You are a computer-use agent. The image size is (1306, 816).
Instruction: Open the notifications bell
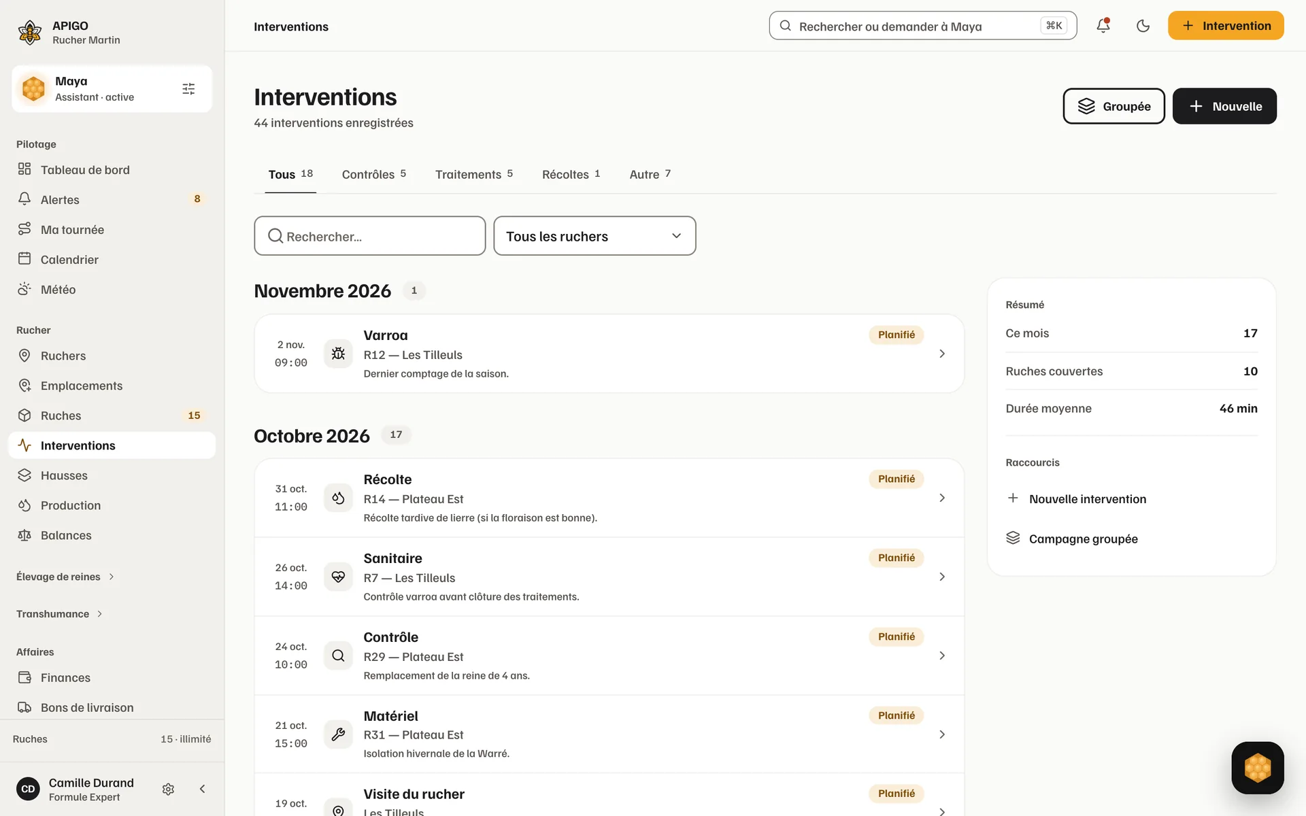(x=1103, y=26)
